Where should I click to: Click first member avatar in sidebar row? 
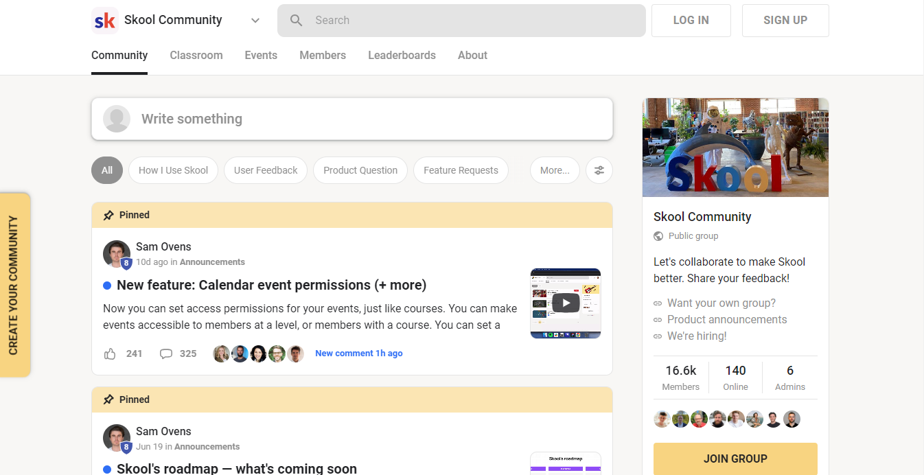click(x=662, y=419)
